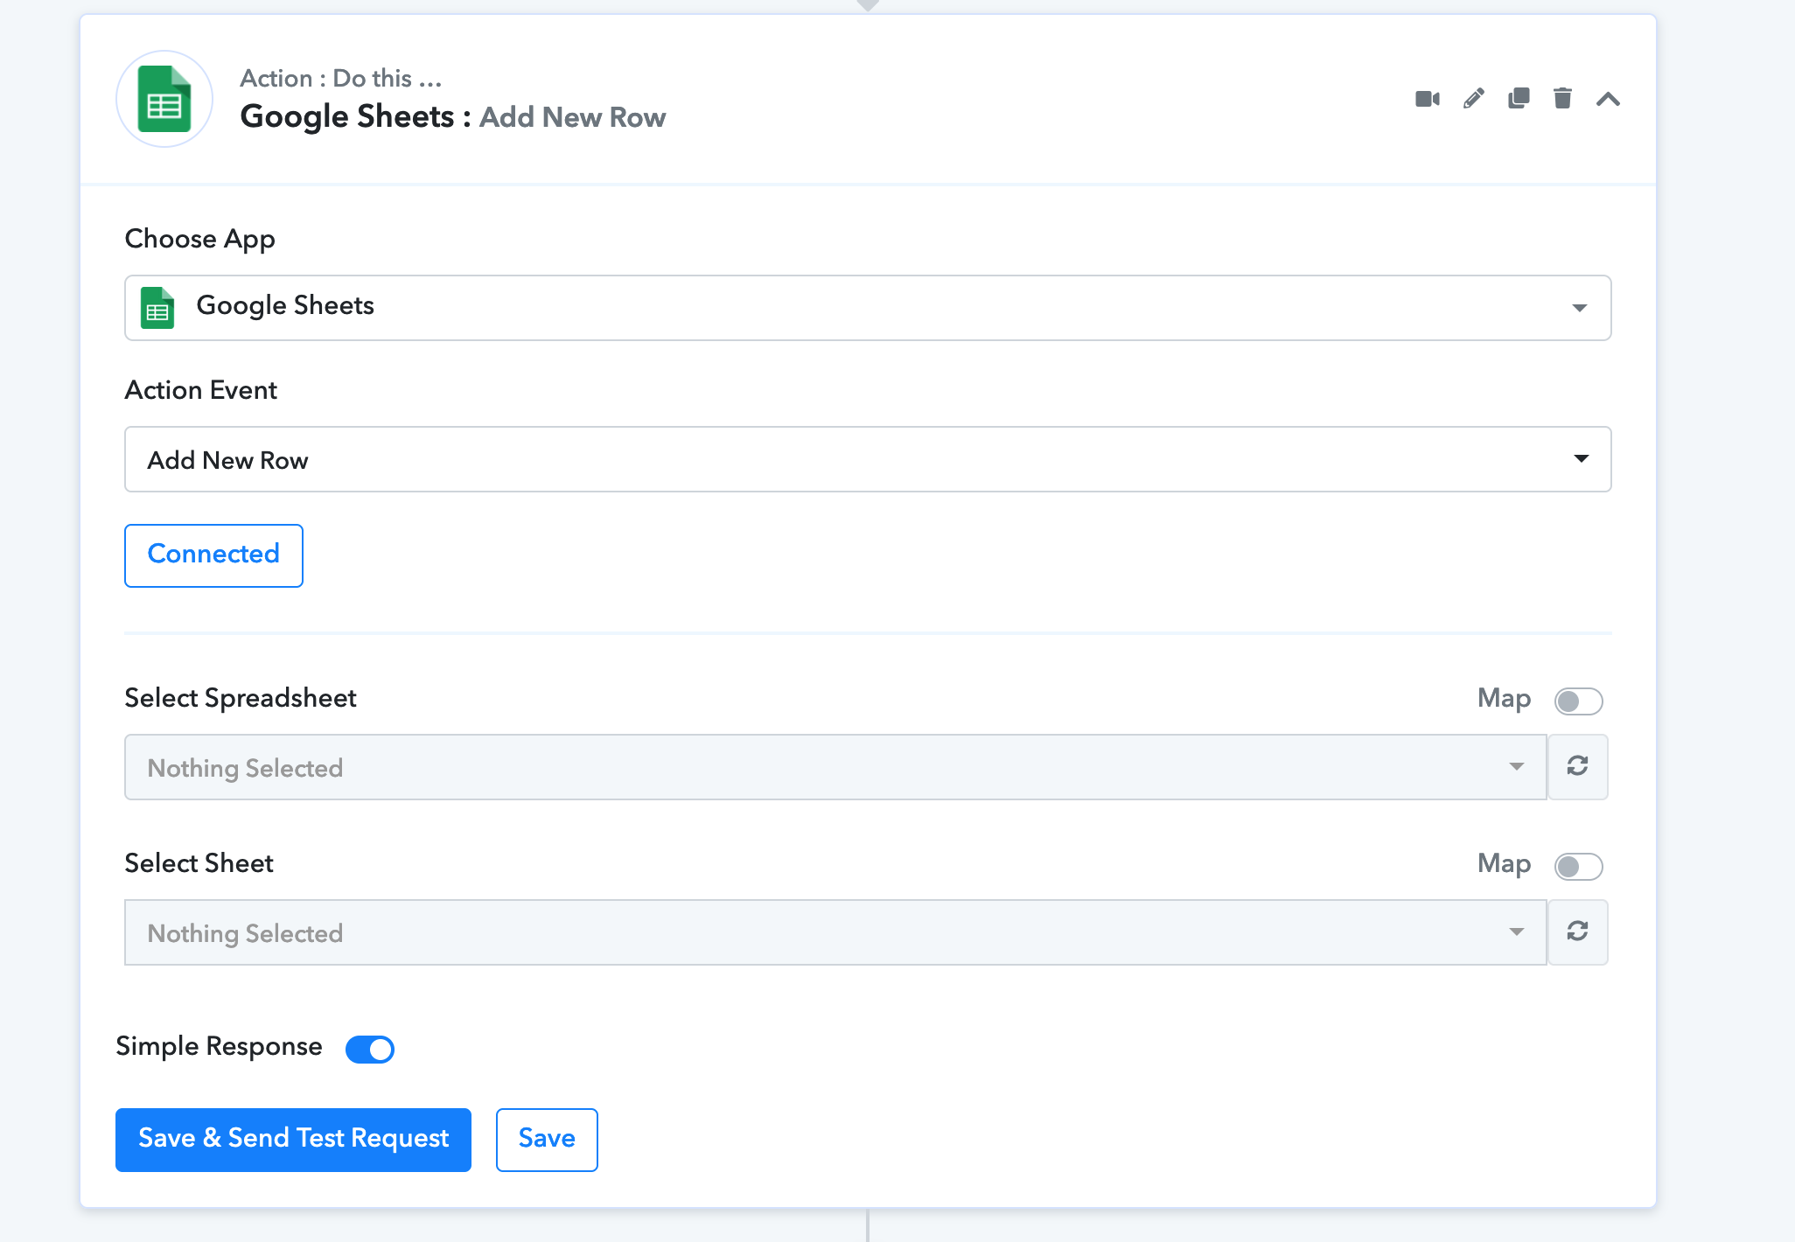Toggle Map for Select Sheet
Screen dimensions: 1795x1242
[x=1579, y=866]
